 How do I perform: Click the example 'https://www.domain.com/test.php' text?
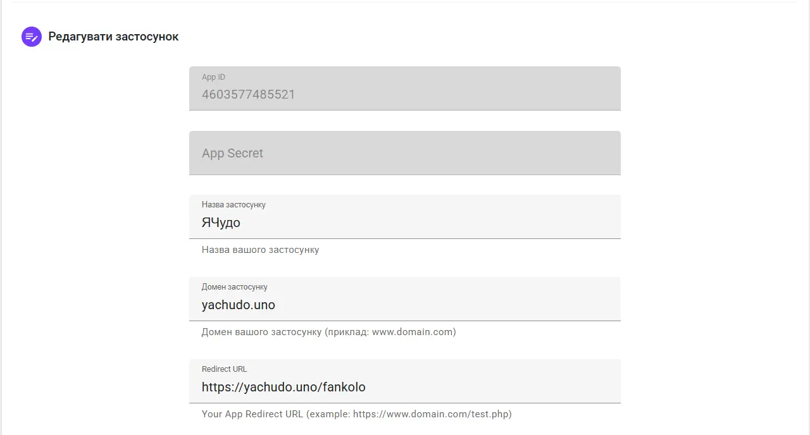(x=430, y=414)
